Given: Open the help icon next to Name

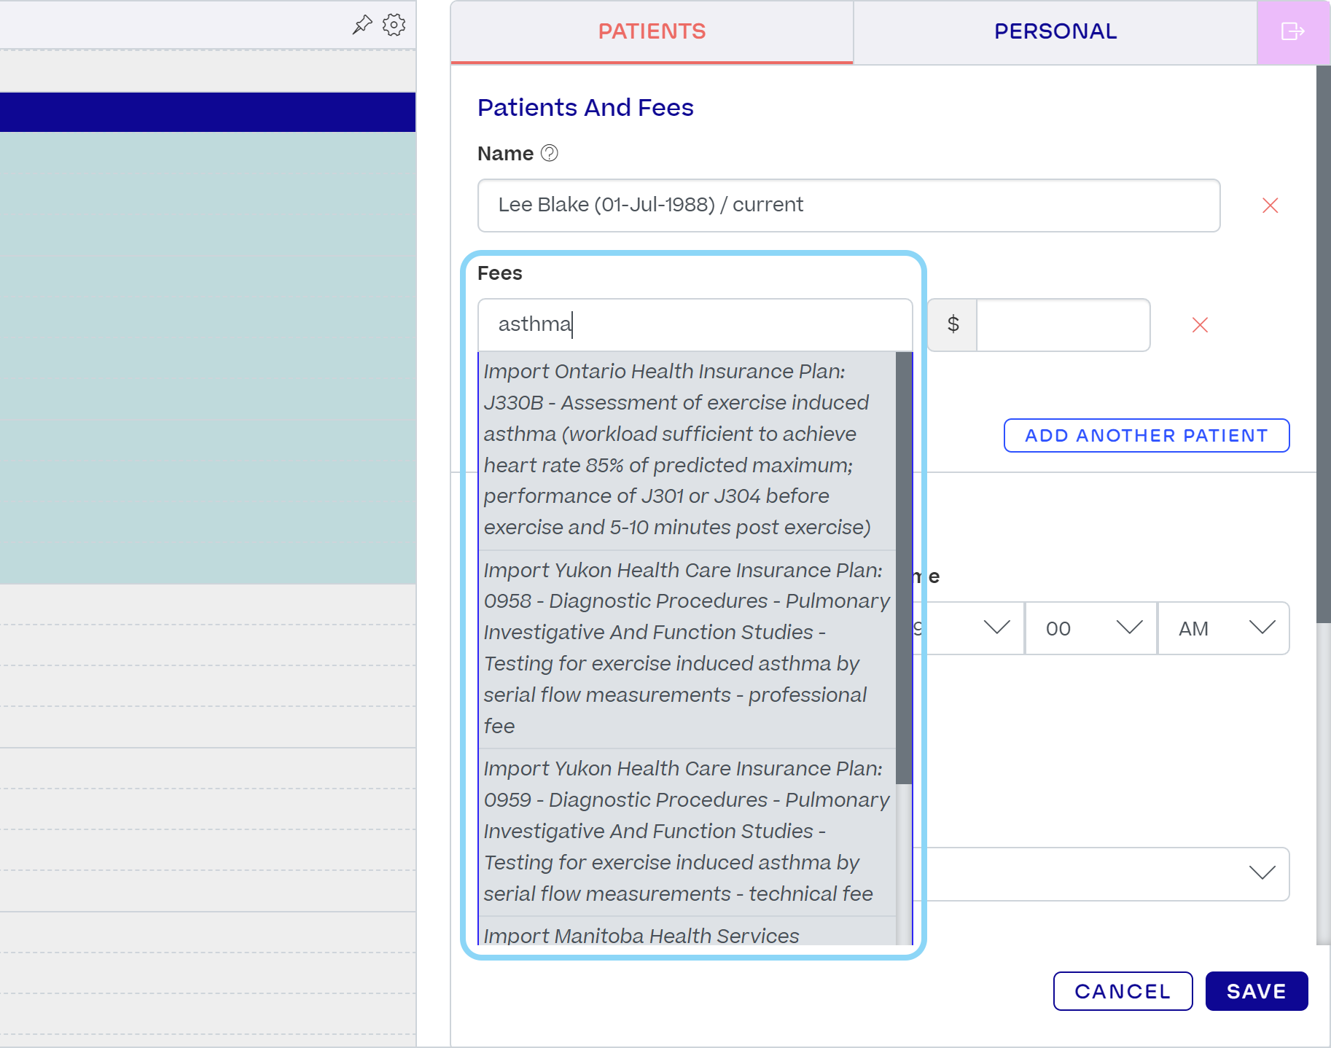Looking at the screenshot, I should click(550, 153).
